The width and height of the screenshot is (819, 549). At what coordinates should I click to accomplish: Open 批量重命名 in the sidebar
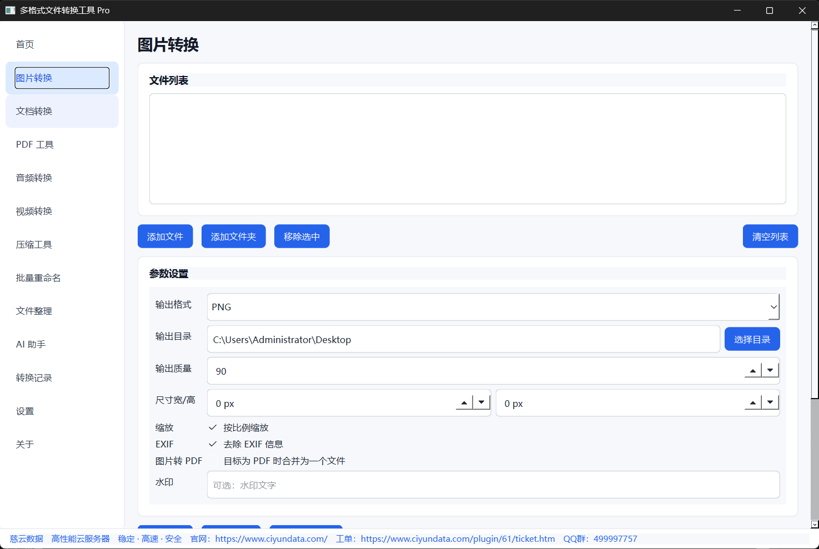pos(62,278)
